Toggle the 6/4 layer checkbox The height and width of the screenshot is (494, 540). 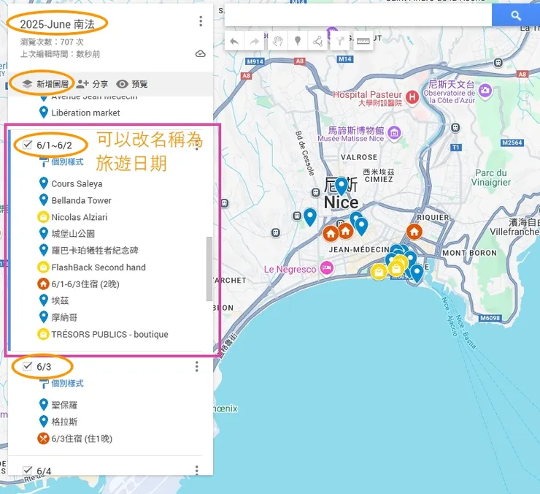pos(27,470)
